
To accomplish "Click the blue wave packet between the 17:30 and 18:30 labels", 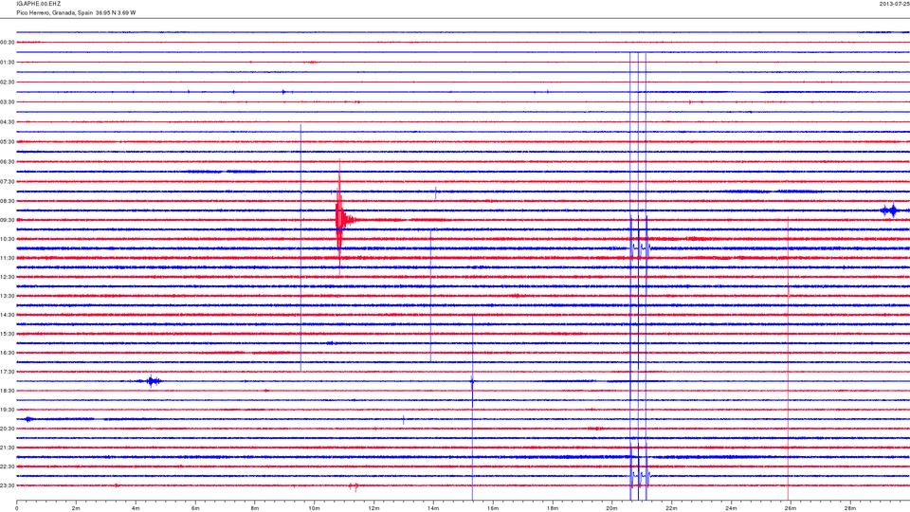I will point(152,381).
